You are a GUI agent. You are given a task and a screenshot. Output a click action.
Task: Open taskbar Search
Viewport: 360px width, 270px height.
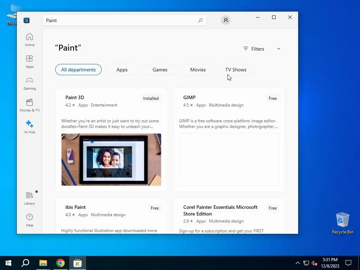pos(25,263)
